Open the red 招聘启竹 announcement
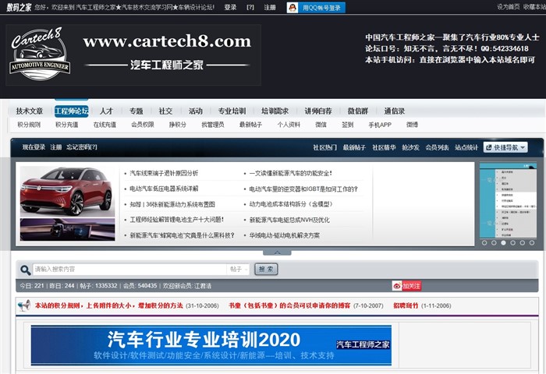The height and width of the screenshot is (374, 546). point(406,305)
